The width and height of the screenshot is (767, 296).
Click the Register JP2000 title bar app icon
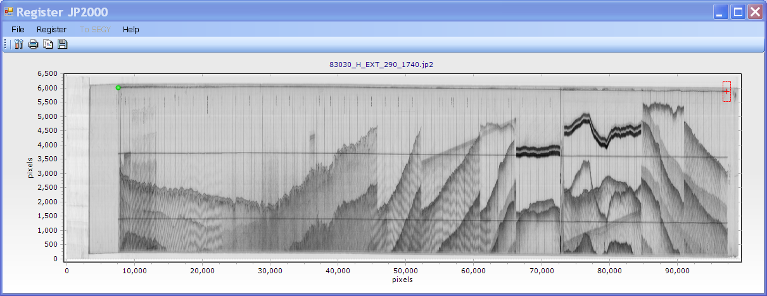pos(9,11)
